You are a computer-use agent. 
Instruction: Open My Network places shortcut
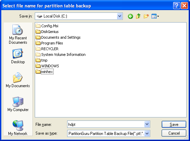(x=18, y=128)
